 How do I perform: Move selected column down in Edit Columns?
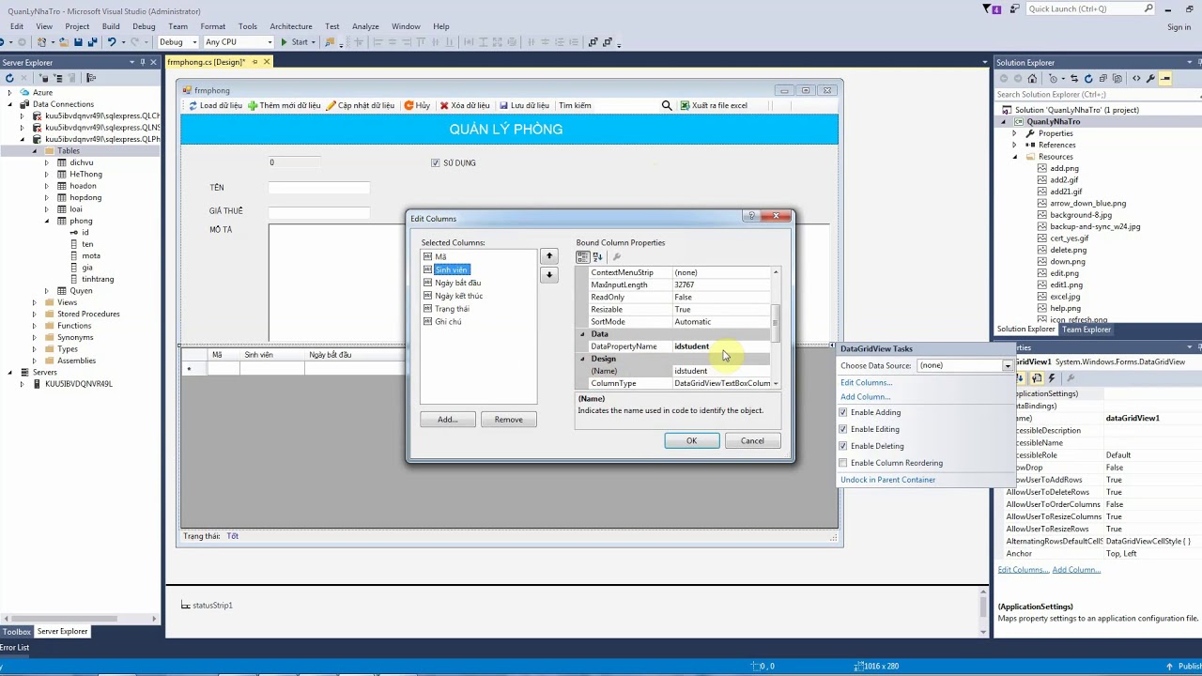[x=549, y=274]
